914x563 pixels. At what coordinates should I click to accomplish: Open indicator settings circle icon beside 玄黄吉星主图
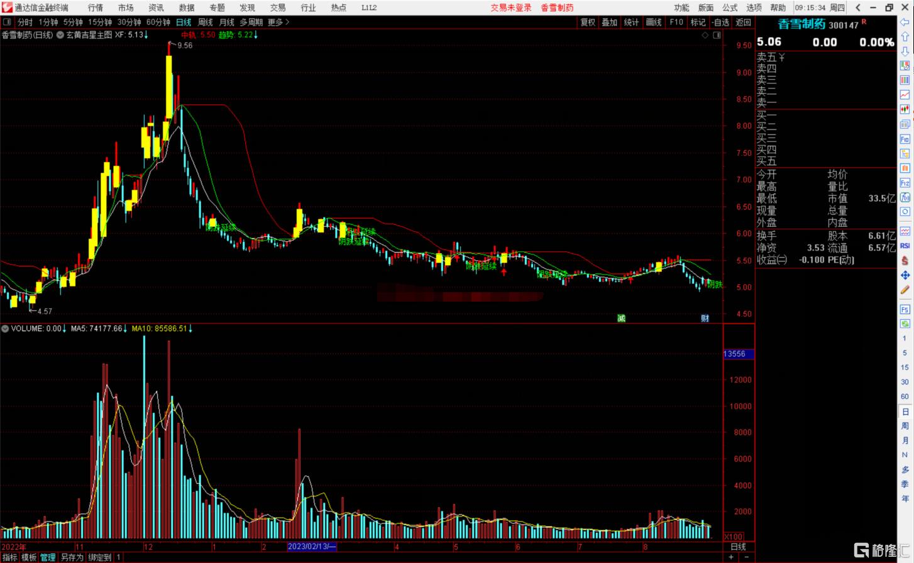(x=60, y=35)
